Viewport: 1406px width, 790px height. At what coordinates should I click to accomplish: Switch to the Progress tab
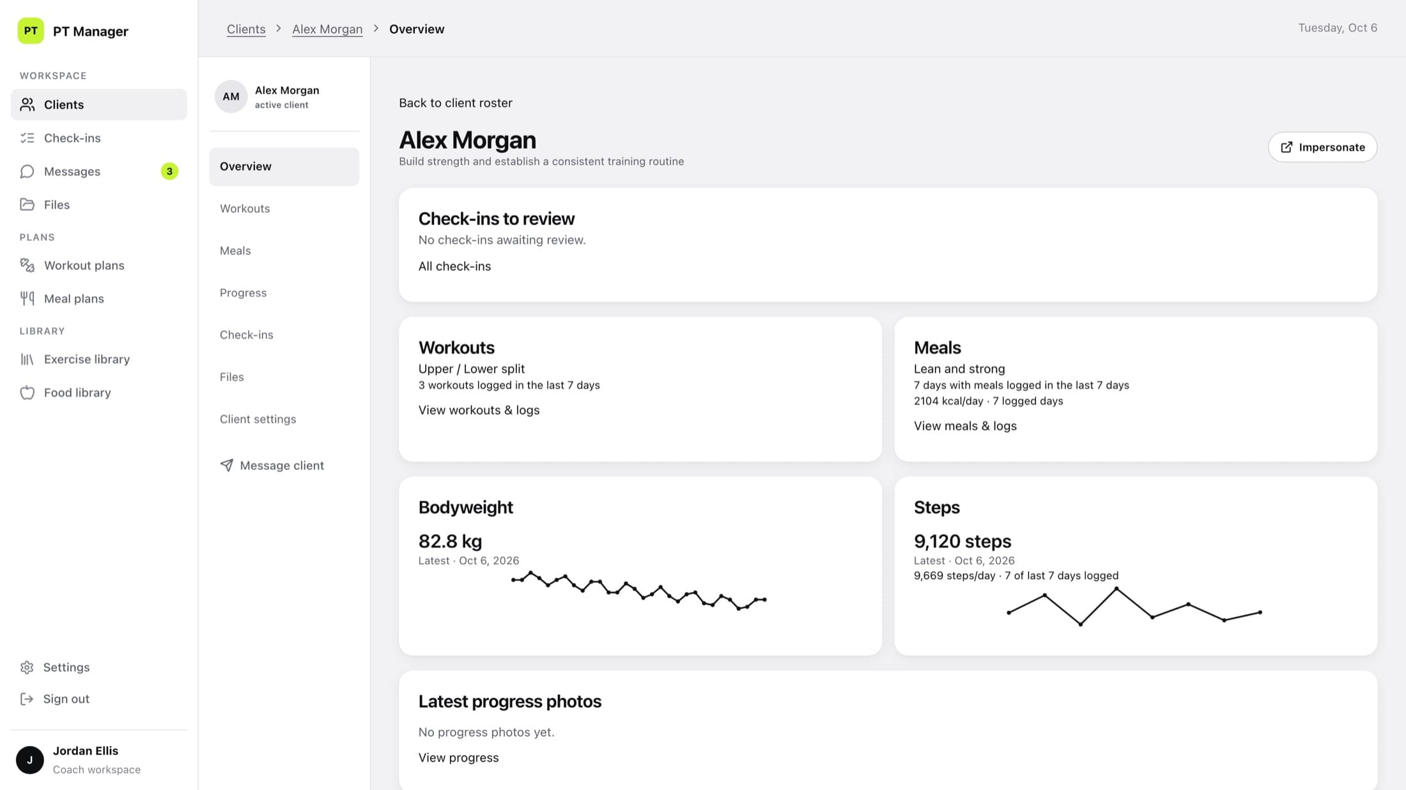(284, 292)
